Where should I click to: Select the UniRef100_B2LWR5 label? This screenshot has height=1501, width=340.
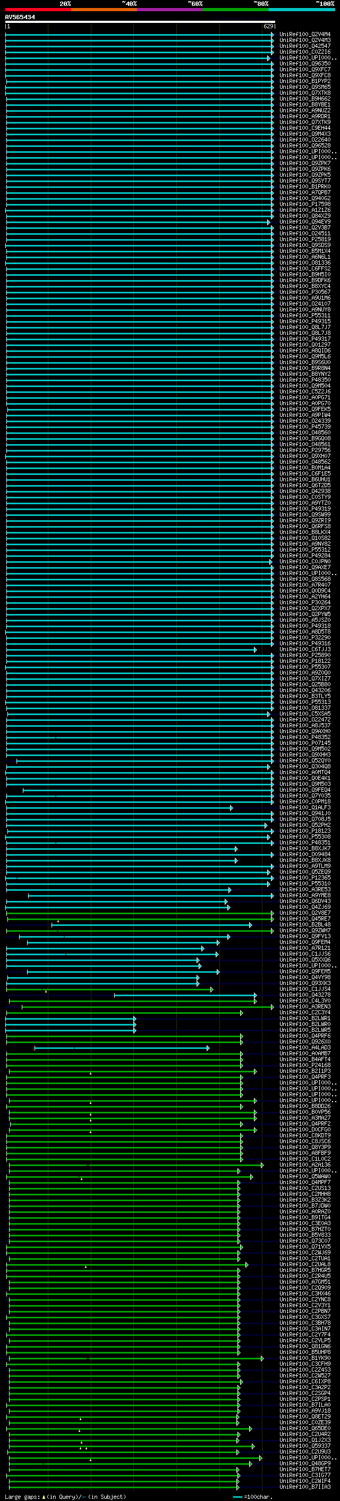tap(305, 1030)
